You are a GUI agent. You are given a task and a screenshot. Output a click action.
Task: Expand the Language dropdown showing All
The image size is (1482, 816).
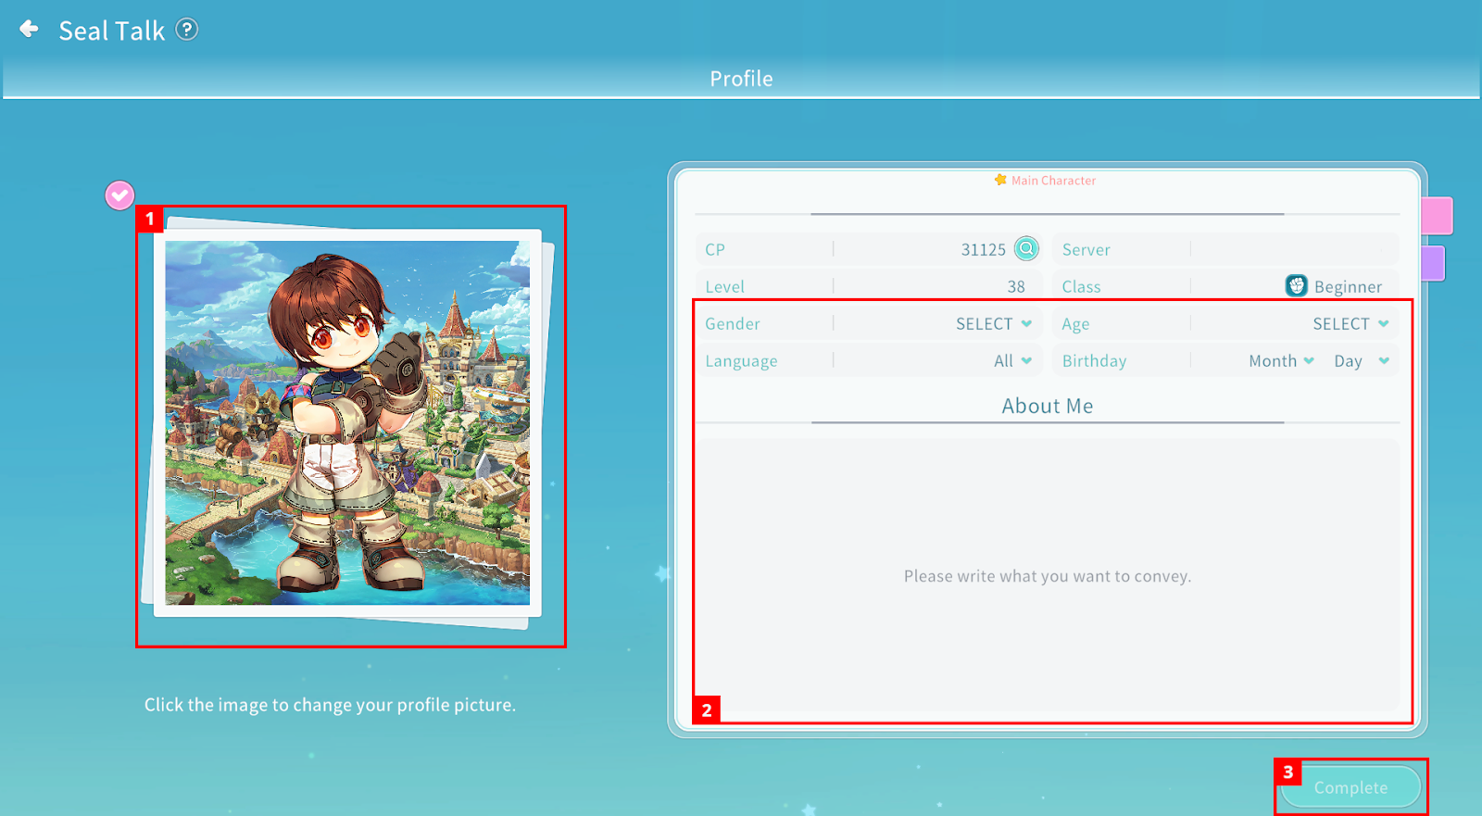(x=1012, y=360)
